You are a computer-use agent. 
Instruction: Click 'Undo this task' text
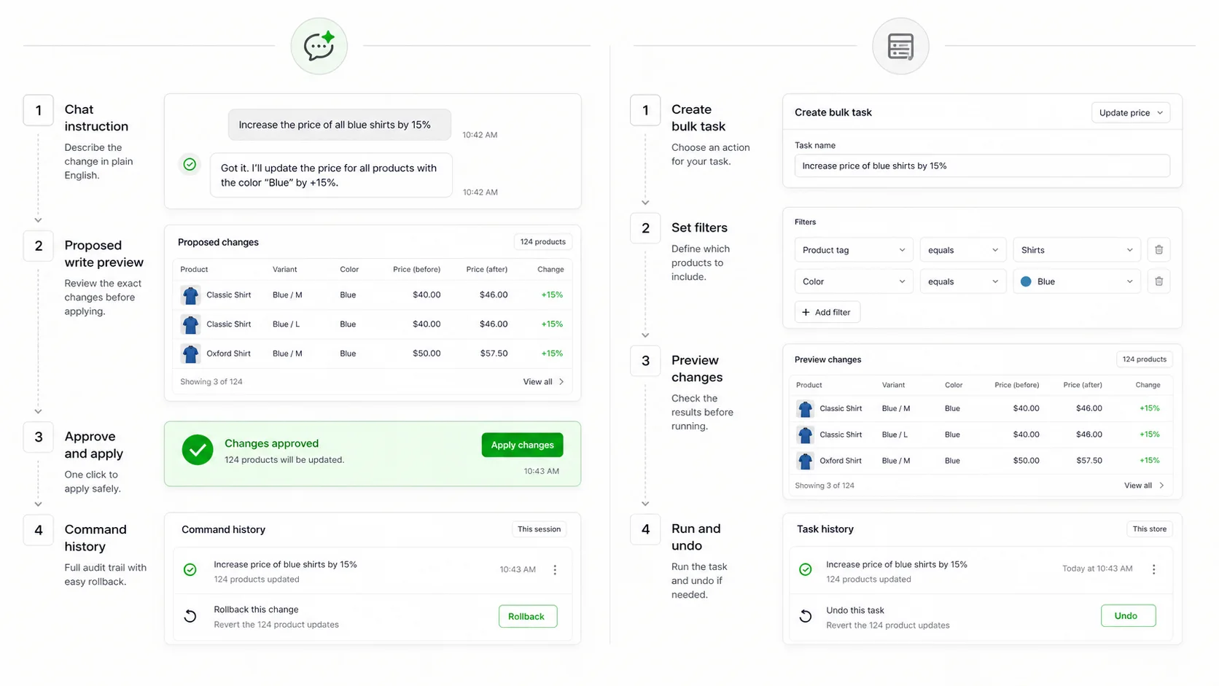pos(855,610)
